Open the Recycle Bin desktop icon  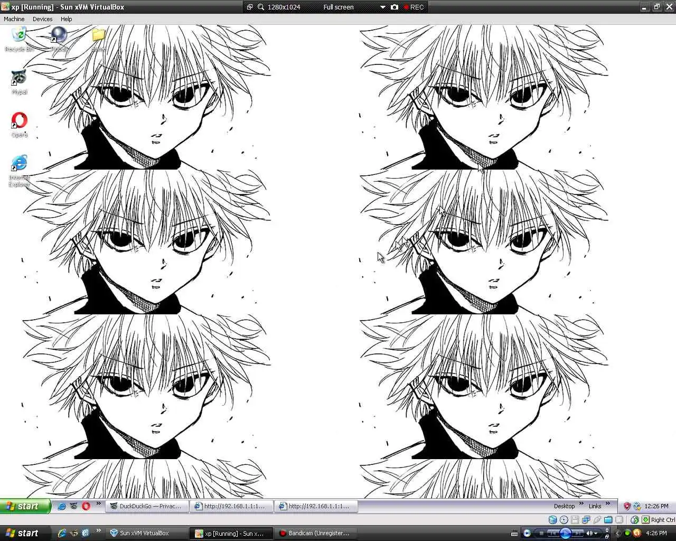[x=19, y=39]
